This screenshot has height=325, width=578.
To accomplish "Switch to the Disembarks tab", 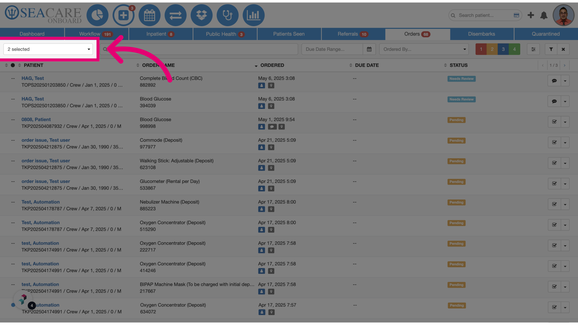I will pos(481,34).
